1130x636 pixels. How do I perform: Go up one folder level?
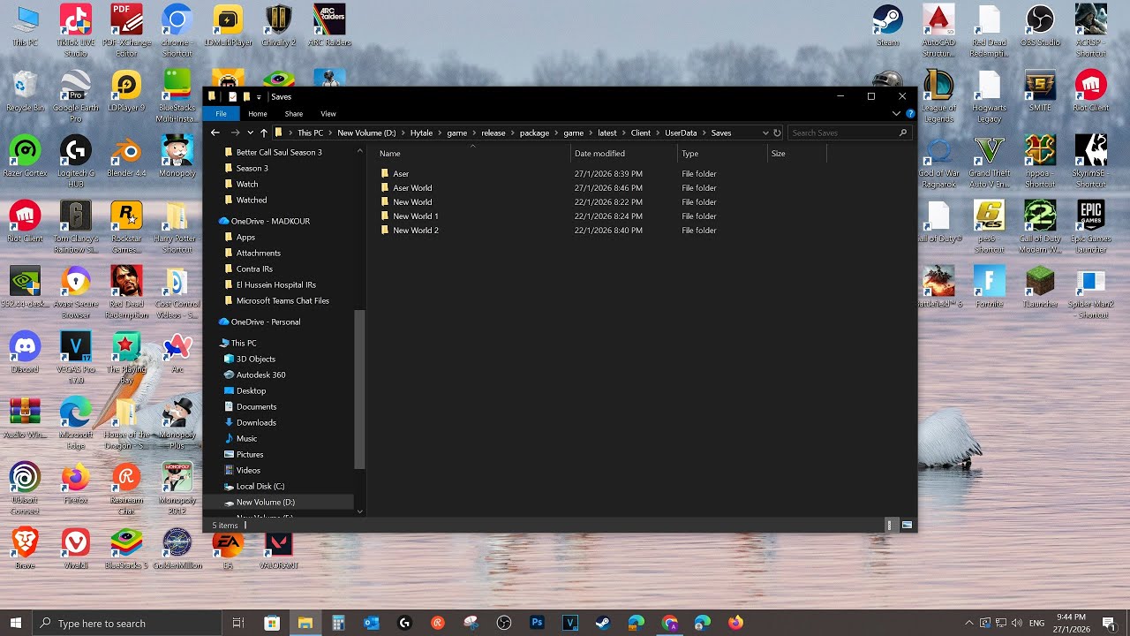click(264, 132)
